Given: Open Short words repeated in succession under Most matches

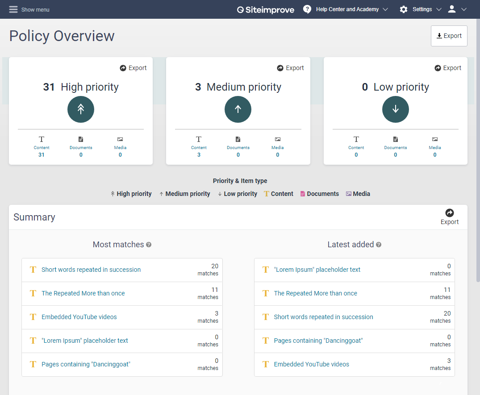Looking at the screenshot, I should 91,270.
